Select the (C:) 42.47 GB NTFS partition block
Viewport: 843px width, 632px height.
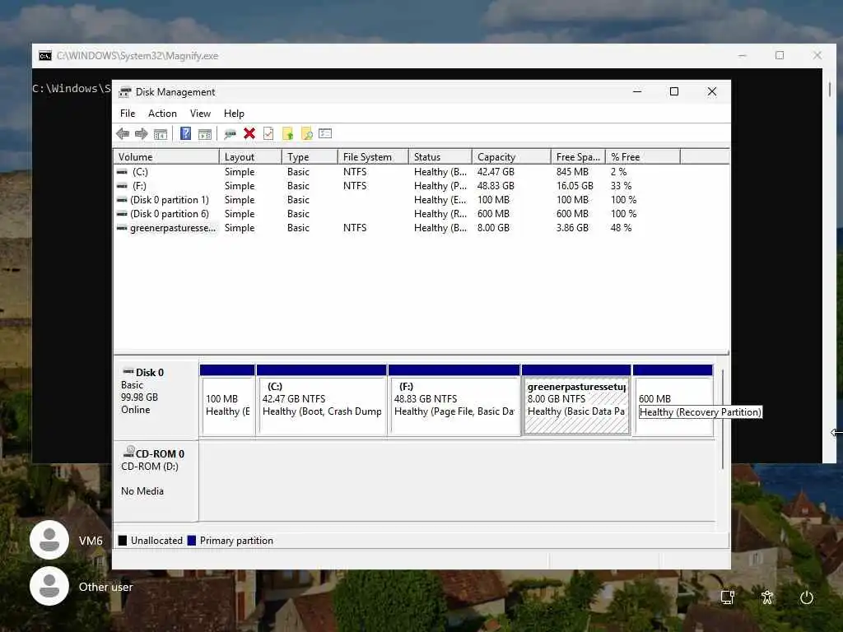322,400
